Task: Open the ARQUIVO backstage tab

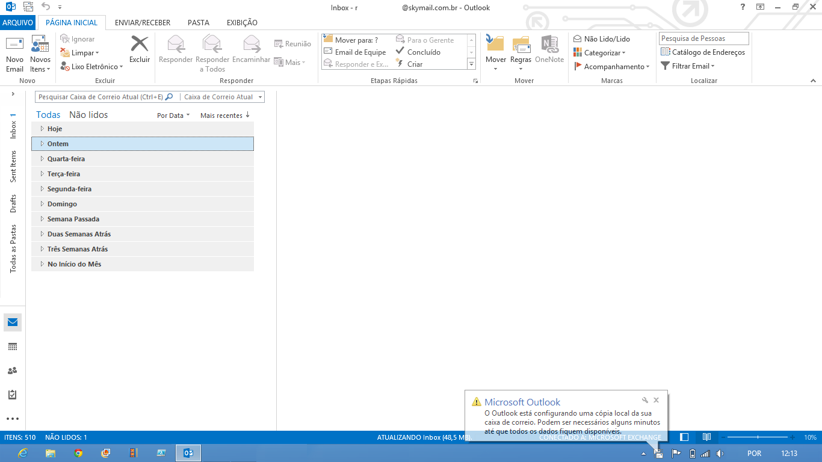Action: (18, 23)
